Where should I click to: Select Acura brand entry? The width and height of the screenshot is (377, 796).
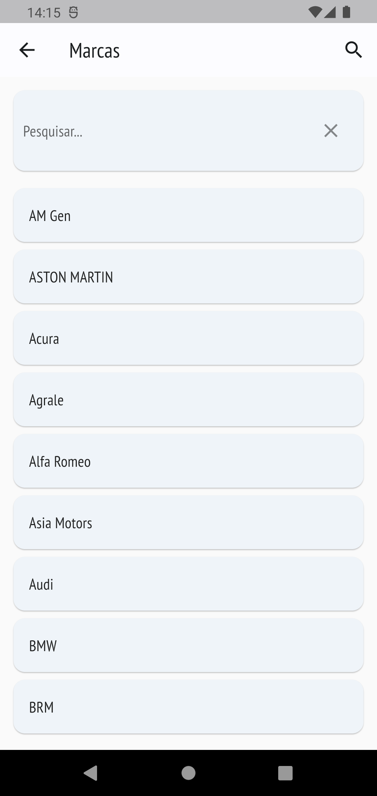pos(188,338)
